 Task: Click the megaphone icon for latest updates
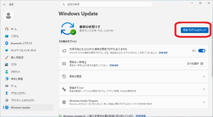coord(64,51)
